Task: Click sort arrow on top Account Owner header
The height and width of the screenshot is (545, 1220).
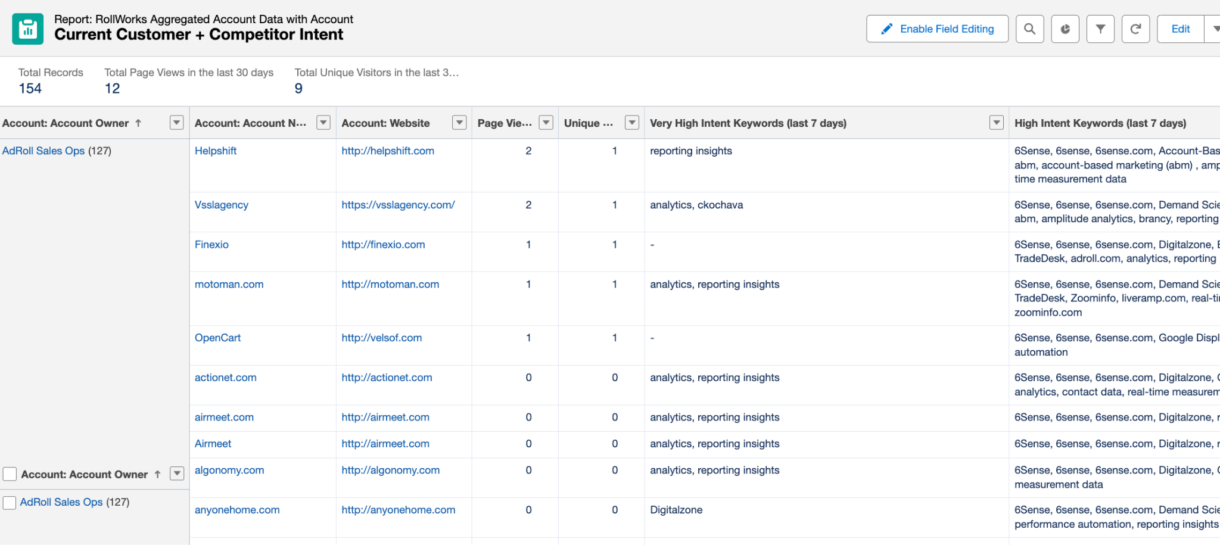Action: (138, 123)
